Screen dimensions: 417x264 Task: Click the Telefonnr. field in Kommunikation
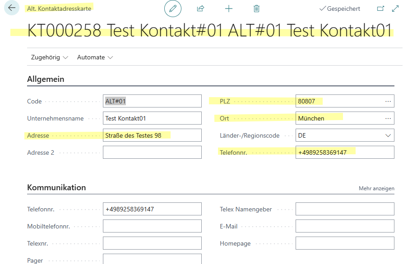pos(152,209)
